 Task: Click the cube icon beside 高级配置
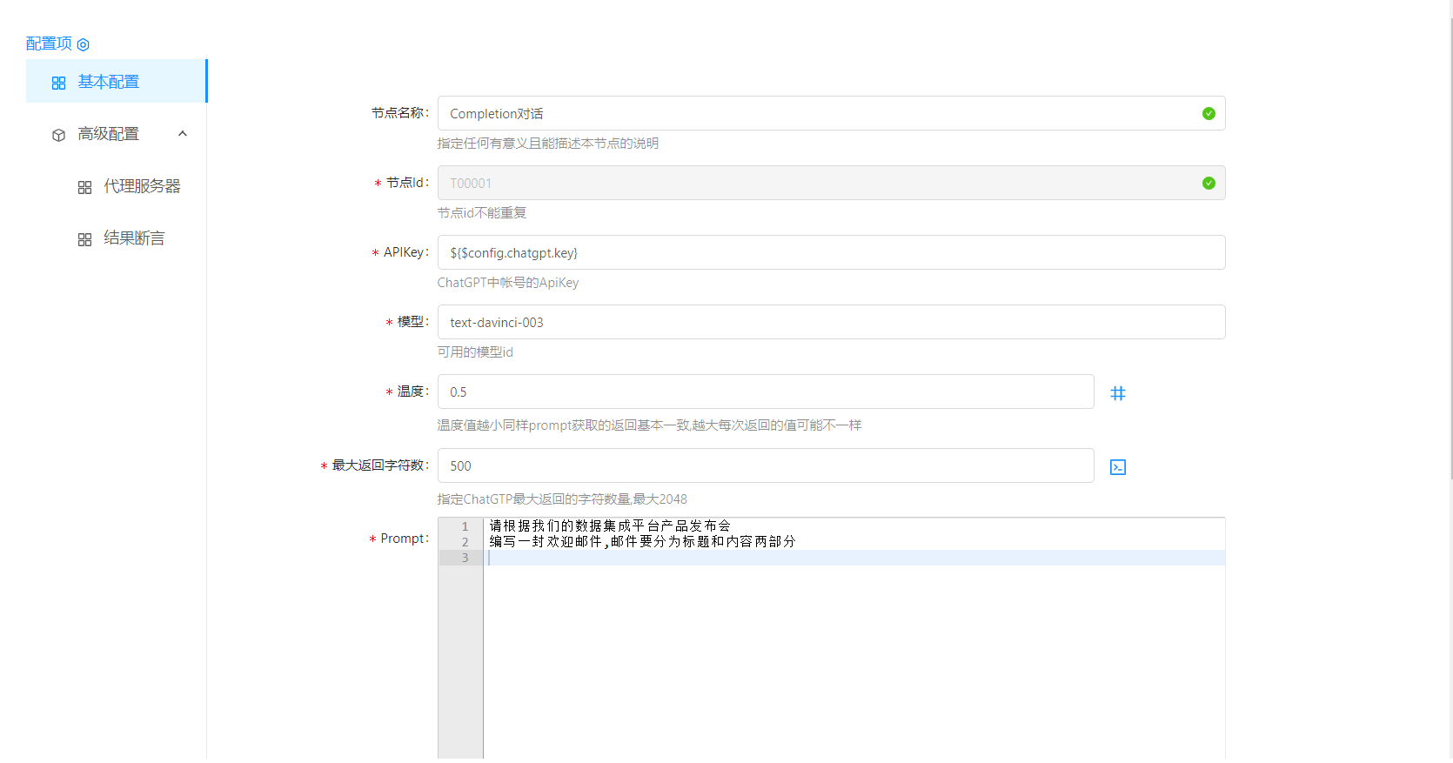[59, 135]
